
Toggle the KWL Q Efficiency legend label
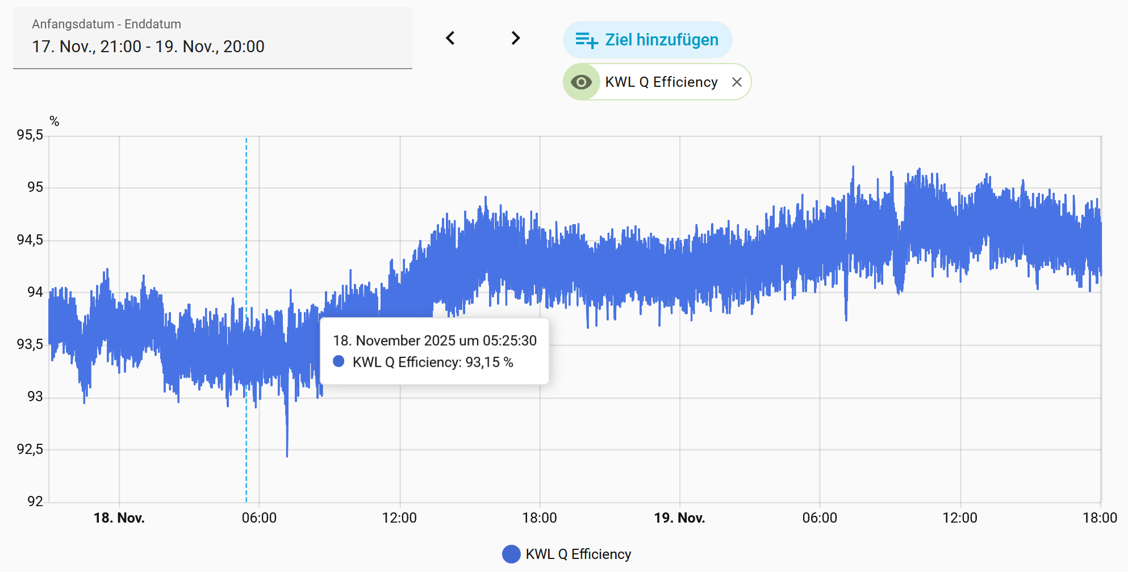coord(578,554)
